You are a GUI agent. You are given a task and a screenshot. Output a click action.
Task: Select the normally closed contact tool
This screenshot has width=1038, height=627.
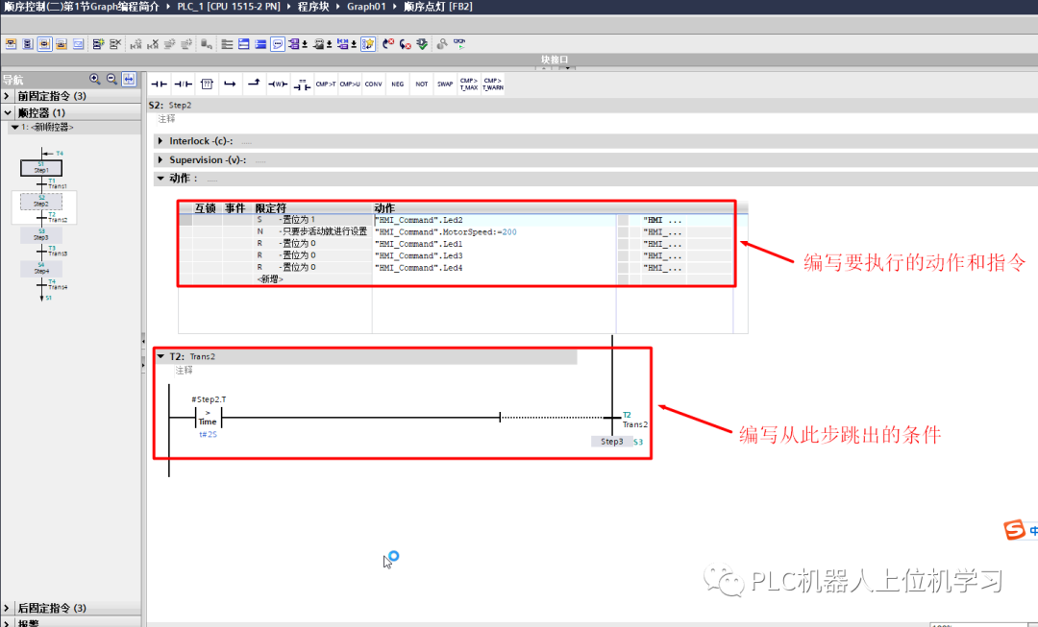[183, 84]
